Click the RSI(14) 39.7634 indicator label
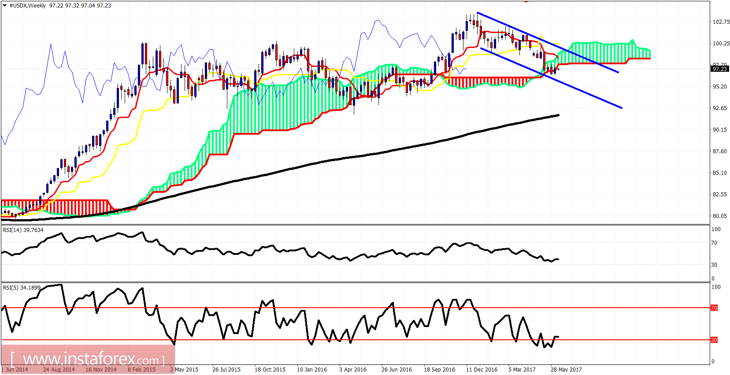Image resolution: width=730 pixels, height=375 pixels. 23,230
